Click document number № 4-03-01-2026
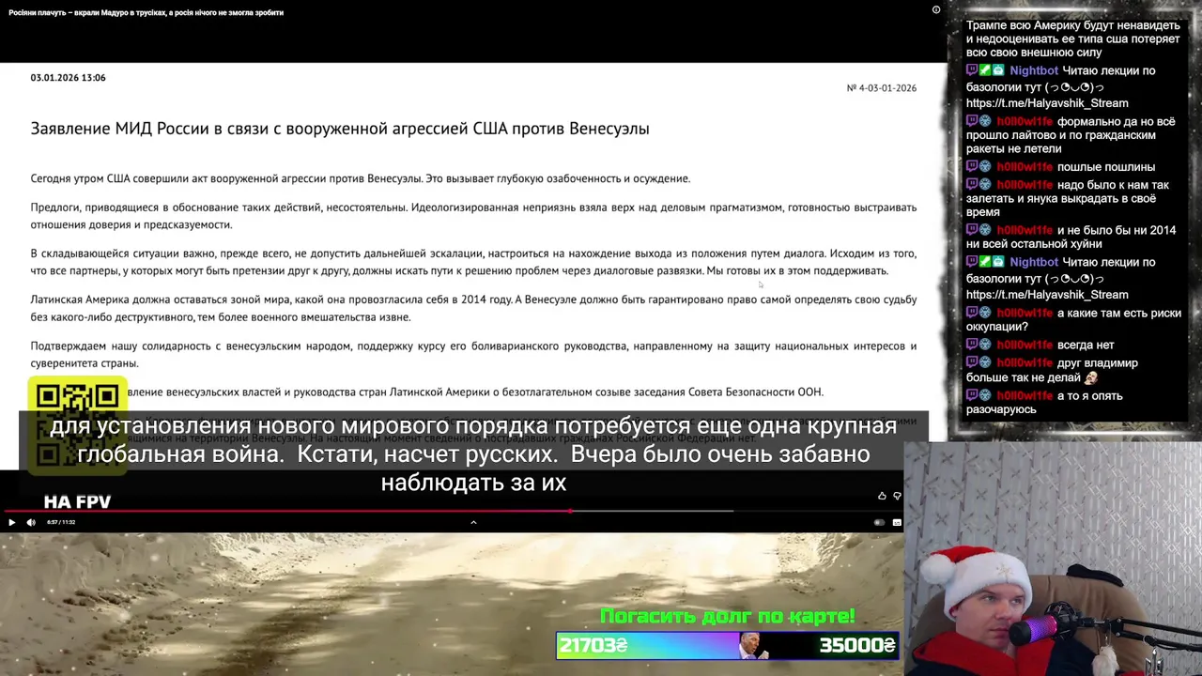The width and height of the screenshot is (1202, 676). pyautogui.click(x=881, y=88)
